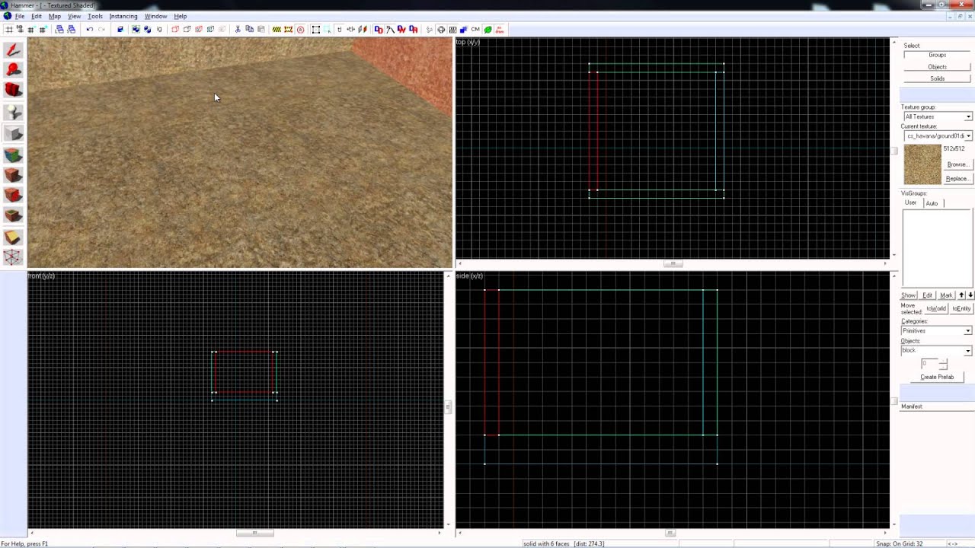Screen dimensions: 975x548
Task: Select the Clipping tool (yellow-faced cube)
Action: [x=13, y=238]
